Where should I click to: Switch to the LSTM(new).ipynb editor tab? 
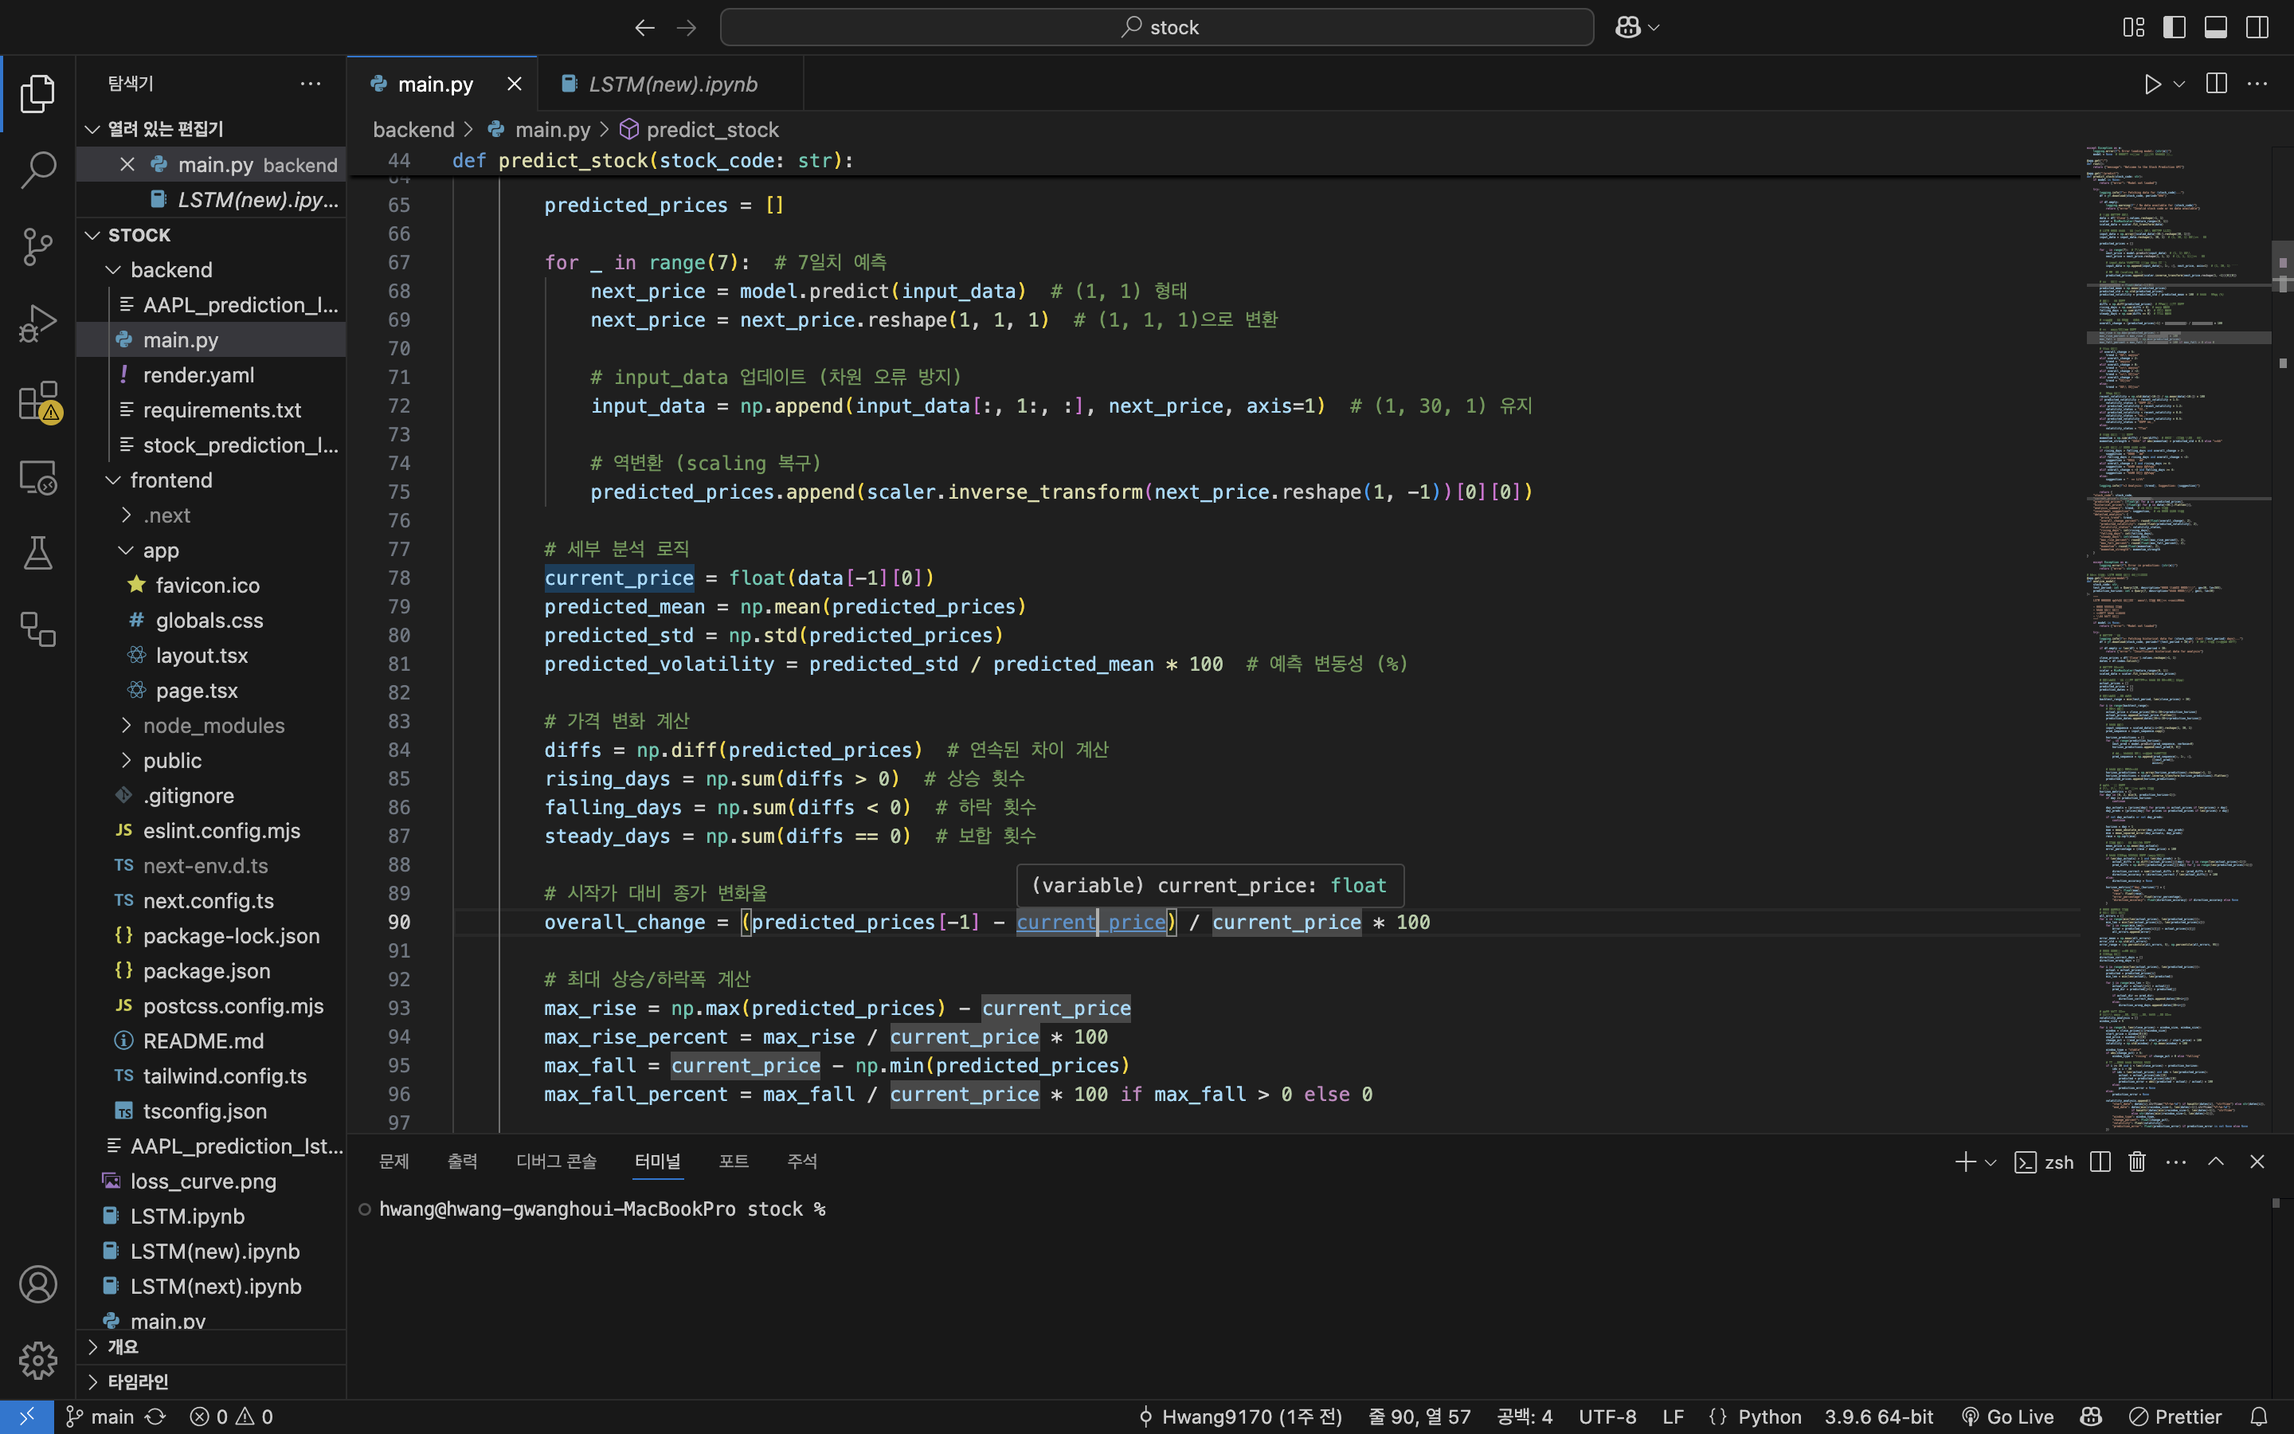(671, 84)
